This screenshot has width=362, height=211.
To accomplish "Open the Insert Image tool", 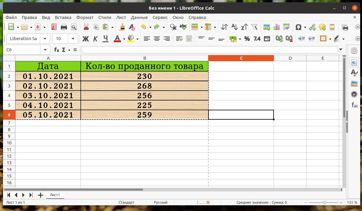I will point(266,27).
